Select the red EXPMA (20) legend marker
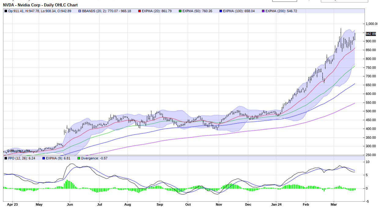The width and height of the screenshot is (378, 216). point(139,11)
